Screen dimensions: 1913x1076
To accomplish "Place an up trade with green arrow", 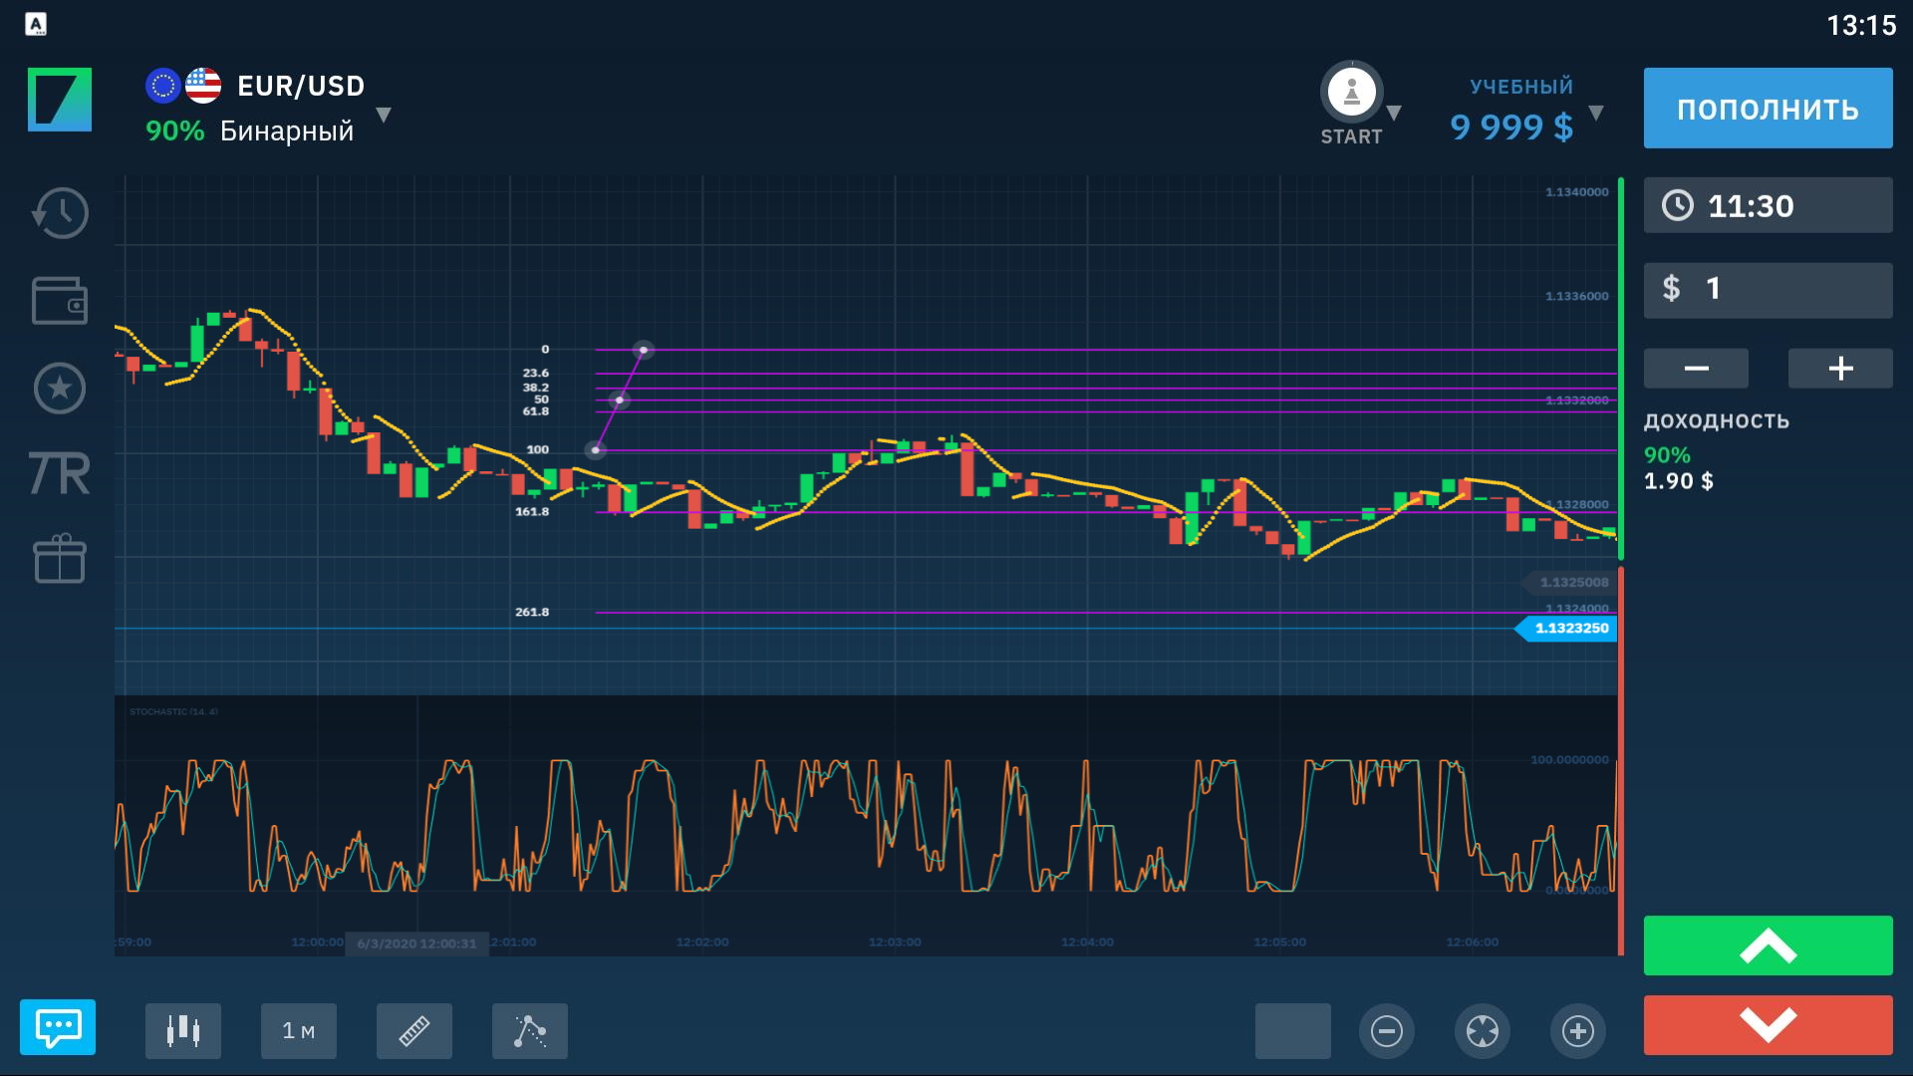I will click(x=1768, y=944).
